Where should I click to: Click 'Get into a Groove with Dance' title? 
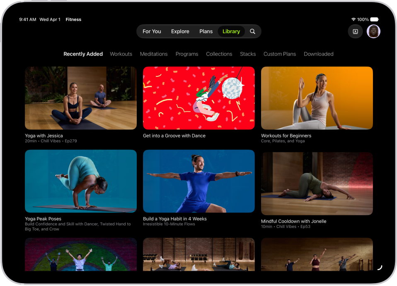174,136
